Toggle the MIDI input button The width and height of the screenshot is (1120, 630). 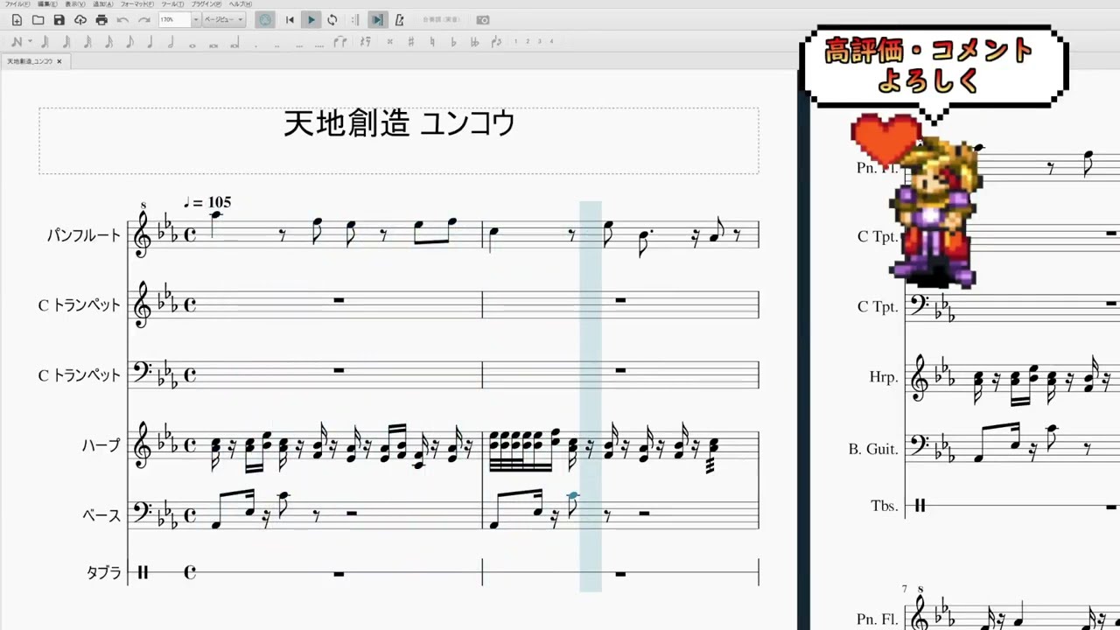pos(265,20)
